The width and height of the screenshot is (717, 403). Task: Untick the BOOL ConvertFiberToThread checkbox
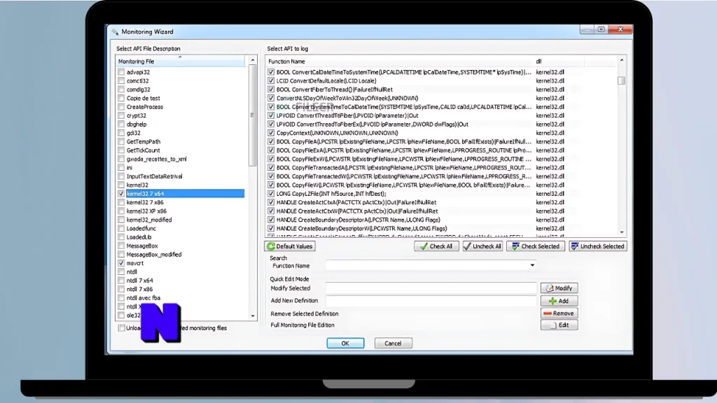(271, 90)
